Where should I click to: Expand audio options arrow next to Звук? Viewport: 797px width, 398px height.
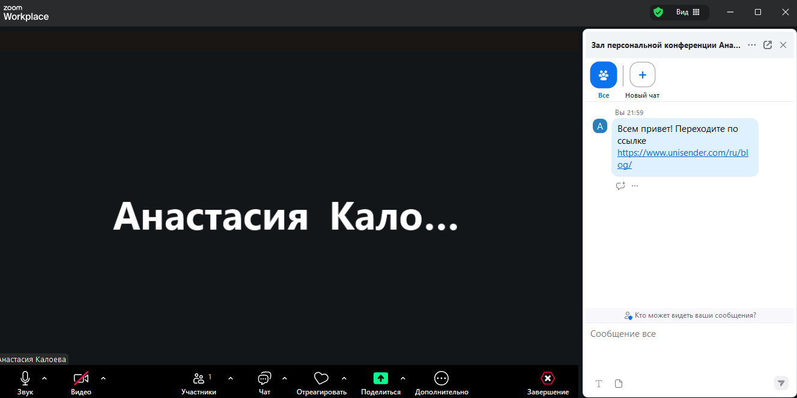(x=44, y=378)
